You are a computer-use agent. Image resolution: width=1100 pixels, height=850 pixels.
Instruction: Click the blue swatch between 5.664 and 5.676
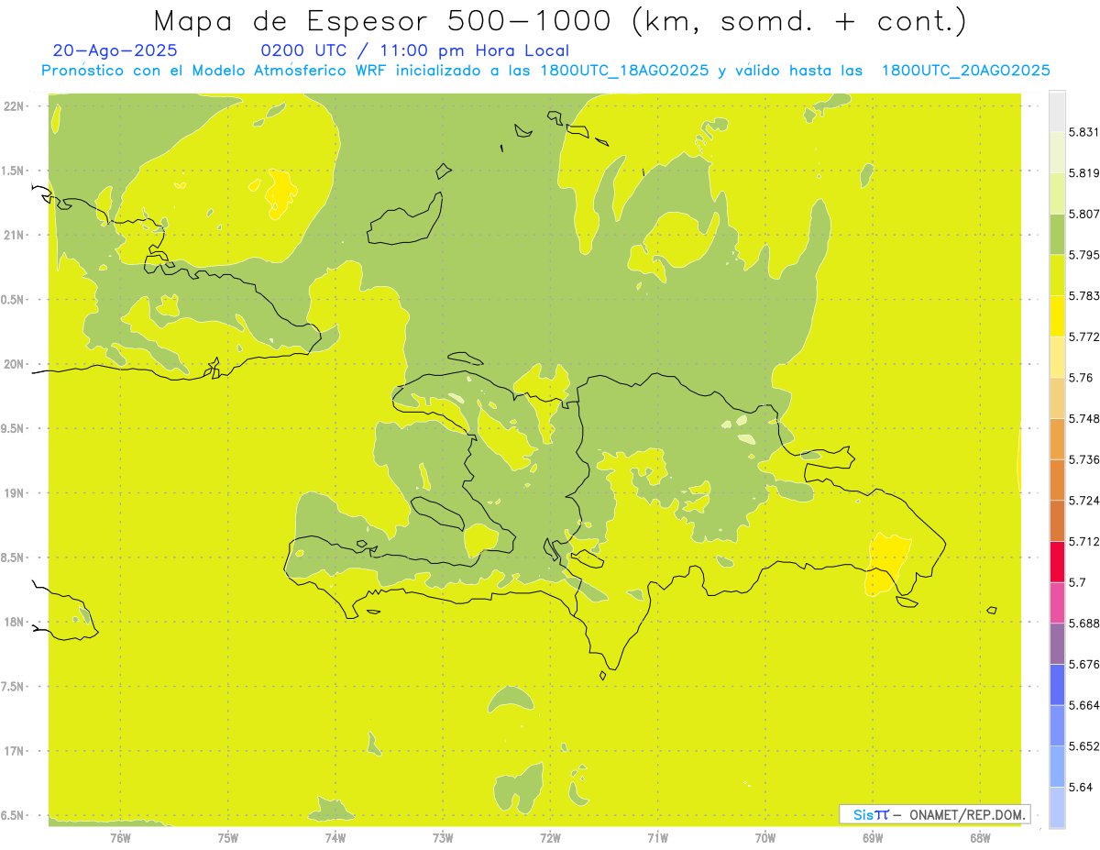click(x=1057, y=684)
